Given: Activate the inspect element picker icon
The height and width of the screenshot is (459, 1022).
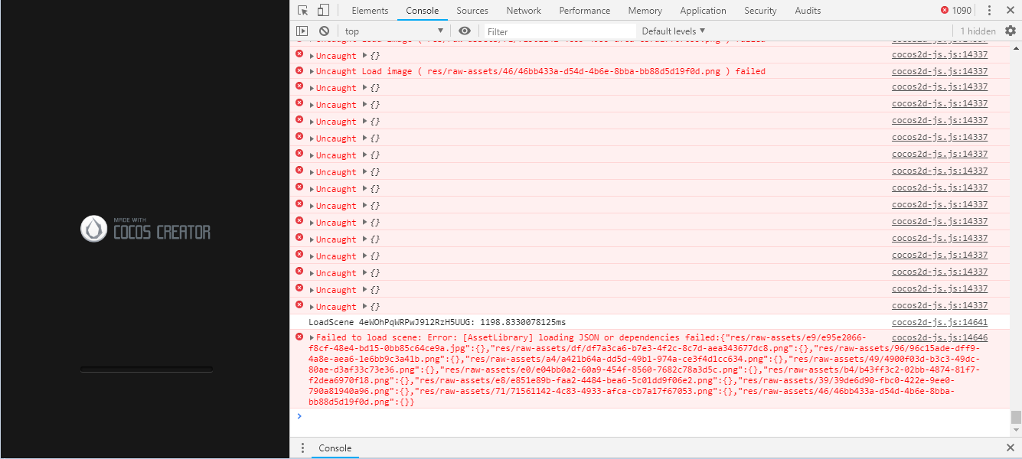Looking at the screenshot, I should (303, 11).
